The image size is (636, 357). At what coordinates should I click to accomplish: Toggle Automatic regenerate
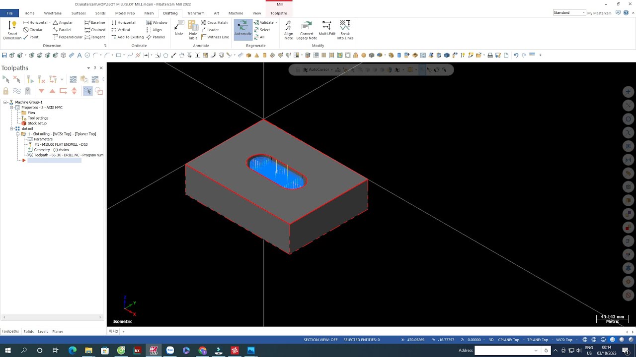[243, 29]
